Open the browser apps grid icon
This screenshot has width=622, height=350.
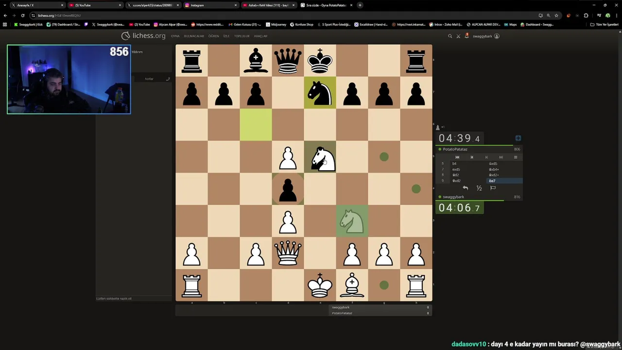coord(5,24)
